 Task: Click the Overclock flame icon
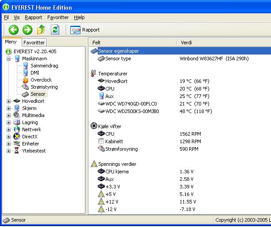pyautogui.click(x=25, y=80)
